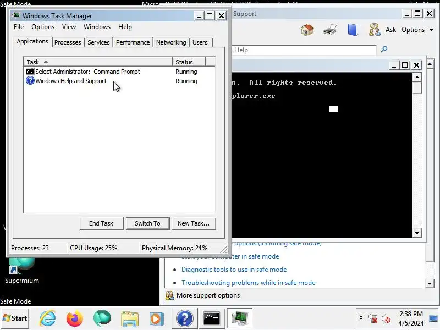Click the Physical Memory: 24% status text

[174, 248]
